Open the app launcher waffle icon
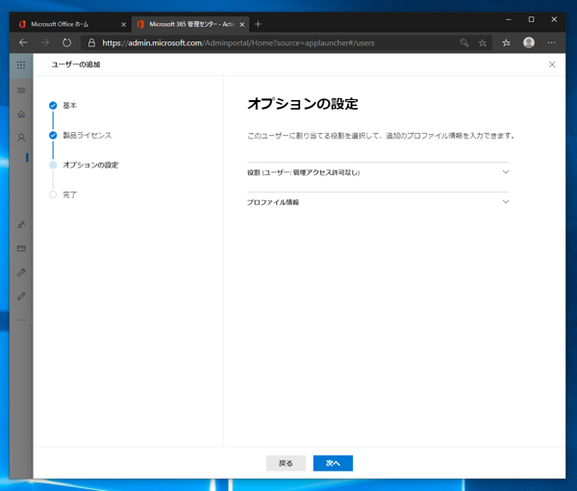Image resolution: width=577 pixels, height=491 pixels. coord(21,65)
